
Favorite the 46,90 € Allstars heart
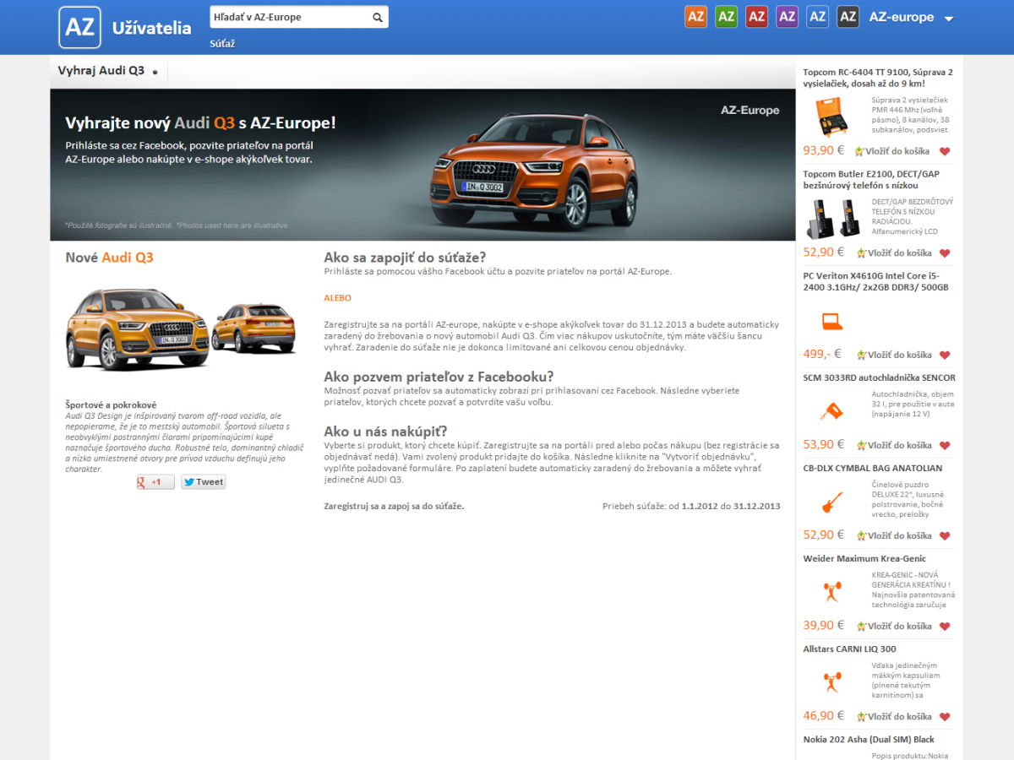point(945,717)
